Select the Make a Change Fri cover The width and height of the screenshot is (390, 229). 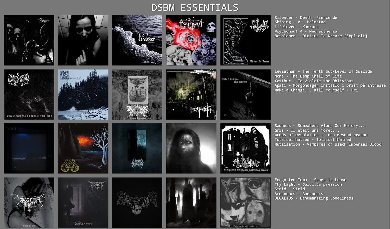click(245, 95)
